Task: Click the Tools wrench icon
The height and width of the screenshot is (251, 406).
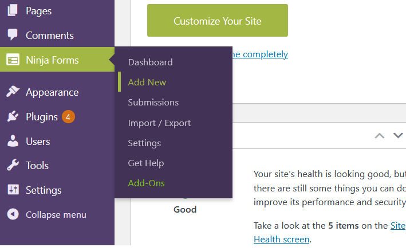Action: [x=13, y=165]
